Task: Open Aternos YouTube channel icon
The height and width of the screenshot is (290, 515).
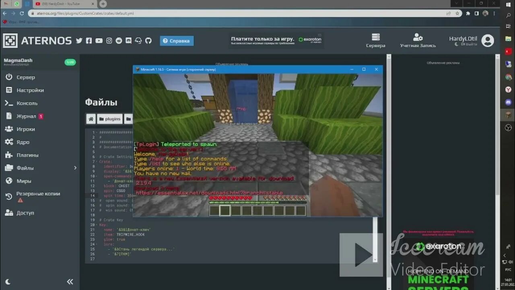Action: 99,41
